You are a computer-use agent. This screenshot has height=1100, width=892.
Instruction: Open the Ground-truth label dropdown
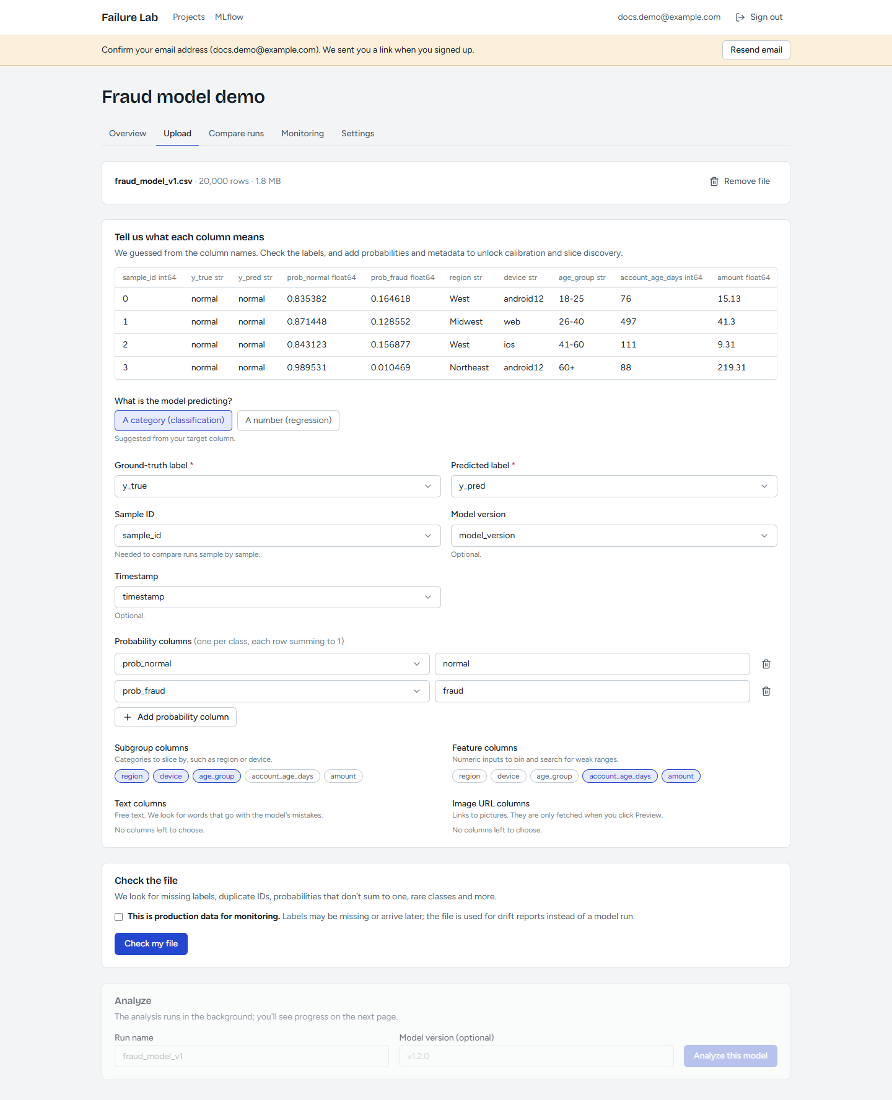point(278,486)
